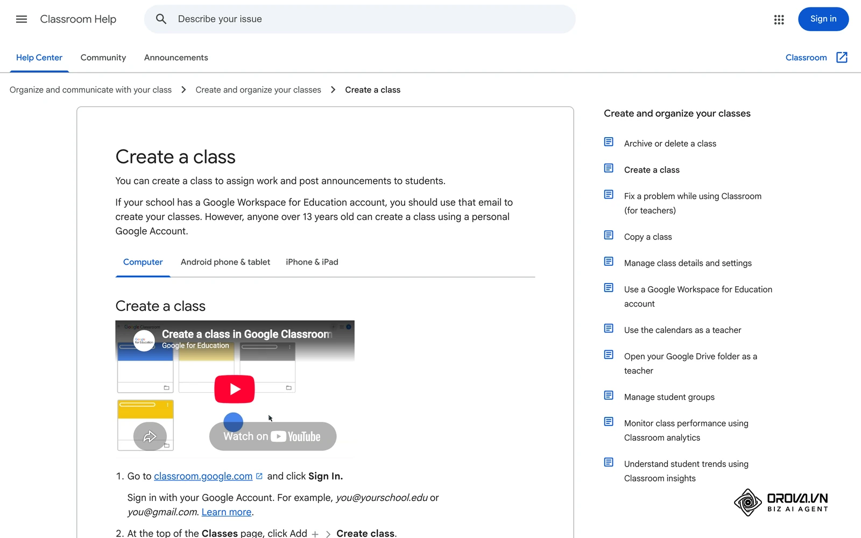Switch to Android phone & tablet instructions

point(225,262)
